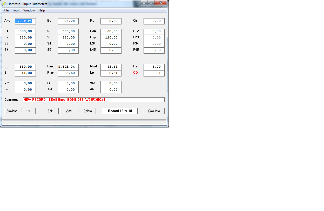Click the Hornresp lightning icon in the title bar

4,4
